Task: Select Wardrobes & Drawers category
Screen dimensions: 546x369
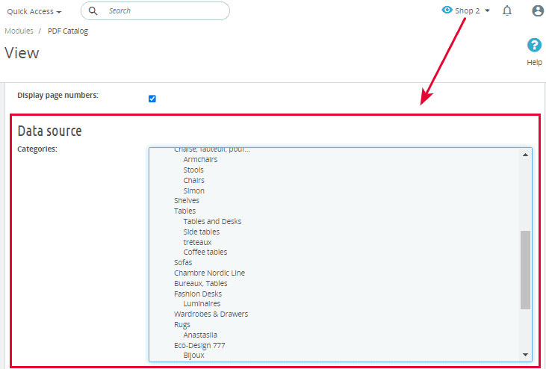Action: pos(211,314)
